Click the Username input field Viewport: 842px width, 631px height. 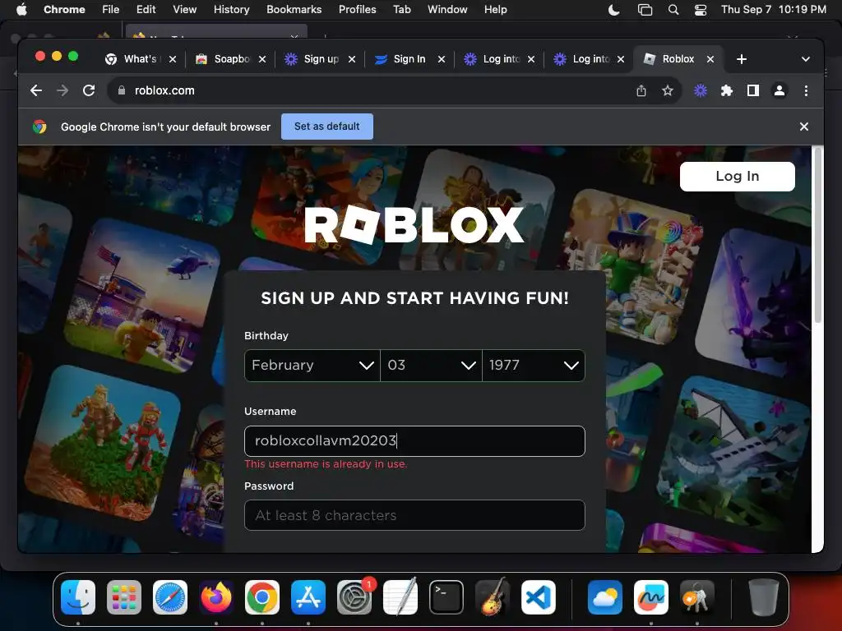coord(414,441)
